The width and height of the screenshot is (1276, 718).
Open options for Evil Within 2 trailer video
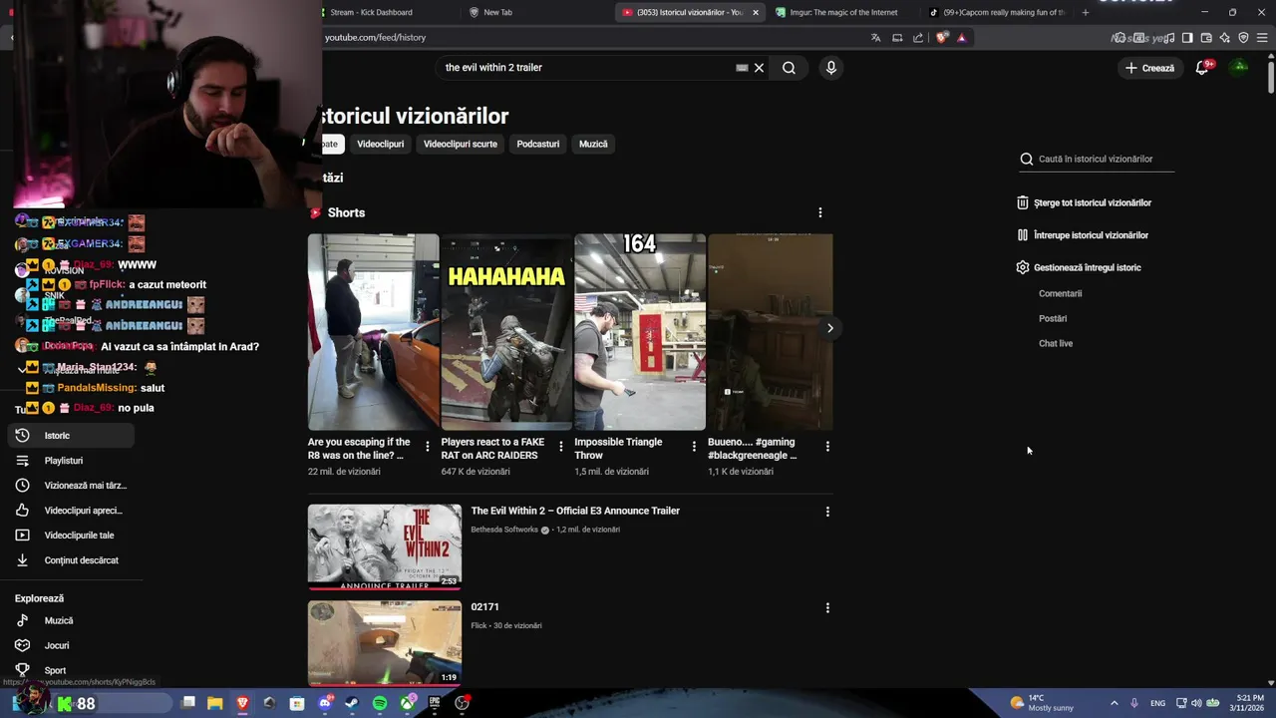pyautogui.click(x=827, y=512)
